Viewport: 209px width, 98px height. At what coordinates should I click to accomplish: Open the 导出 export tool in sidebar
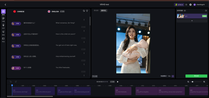pos(3,38)
